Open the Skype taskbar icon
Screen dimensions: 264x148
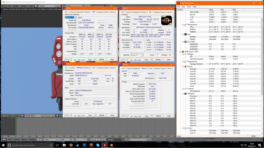98,145
